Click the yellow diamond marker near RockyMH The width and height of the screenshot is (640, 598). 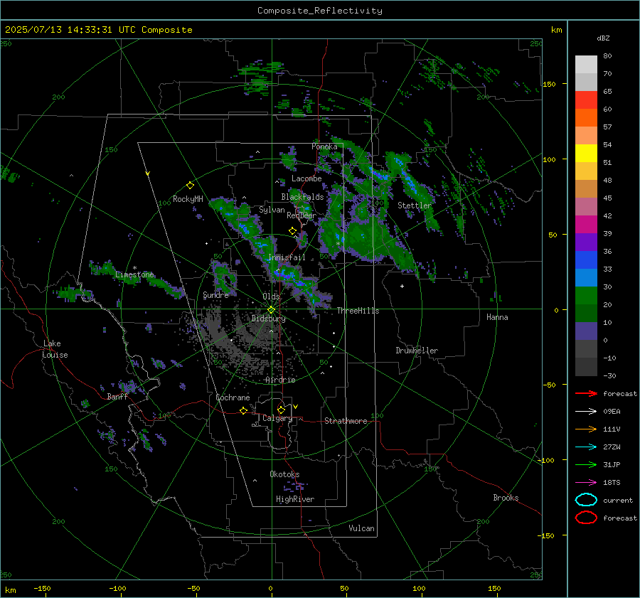(190, 186)
